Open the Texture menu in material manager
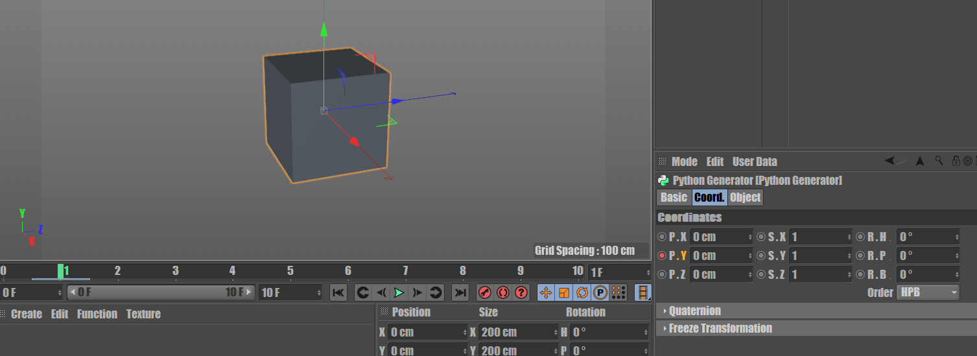The height and width of the screenshot is (356, 977). pyautogui.click(x=143, y=314)
